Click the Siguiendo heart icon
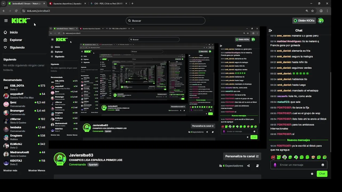Viewport: 342px width, 192px height. 5,47
